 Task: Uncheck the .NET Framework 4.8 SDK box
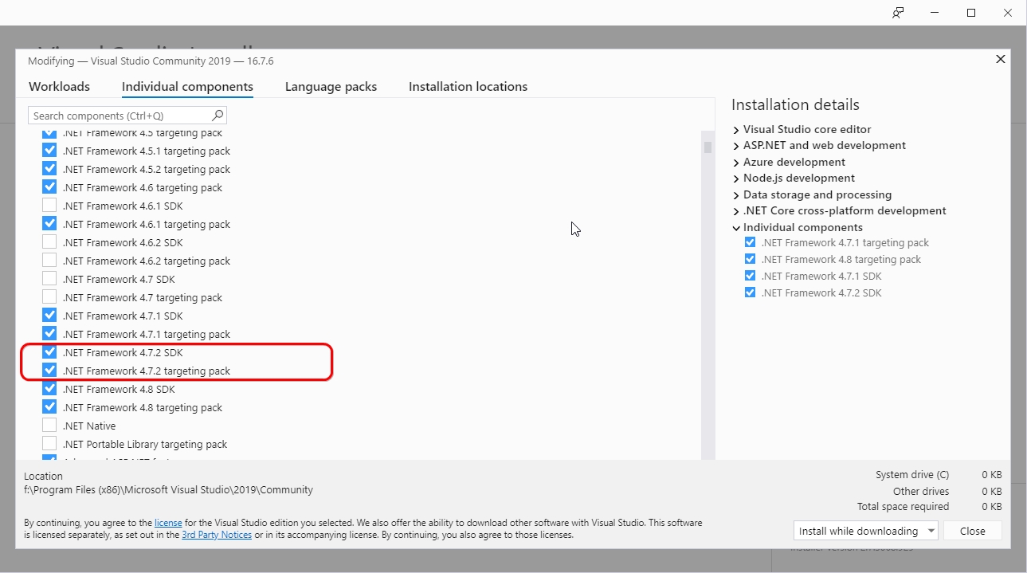49,389
